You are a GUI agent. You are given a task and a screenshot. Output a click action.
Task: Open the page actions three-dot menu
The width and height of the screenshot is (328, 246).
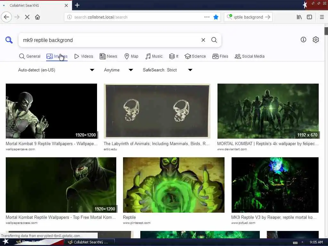pos(207,17)
